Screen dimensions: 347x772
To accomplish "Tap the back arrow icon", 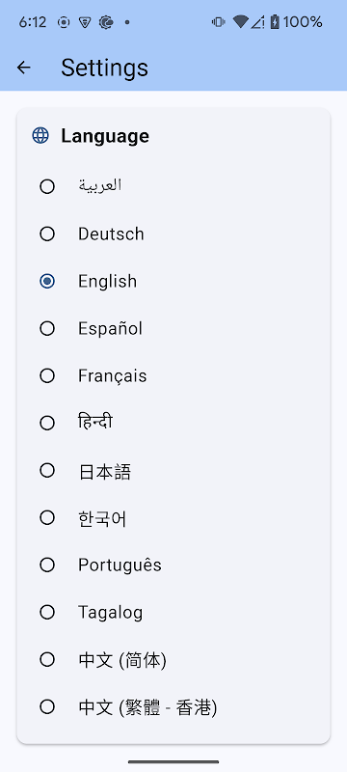I will click(x=23, y=68).
